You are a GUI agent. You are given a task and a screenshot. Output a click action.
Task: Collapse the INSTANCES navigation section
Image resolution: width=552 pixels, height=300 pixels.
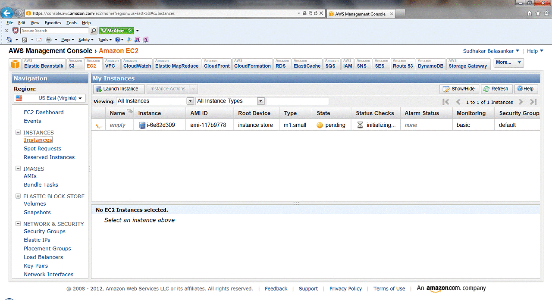point(18,132)
